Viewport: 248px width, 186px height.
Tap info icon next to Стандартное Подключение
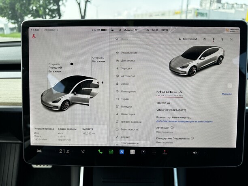pyautogui.click(x=192, y=138)
